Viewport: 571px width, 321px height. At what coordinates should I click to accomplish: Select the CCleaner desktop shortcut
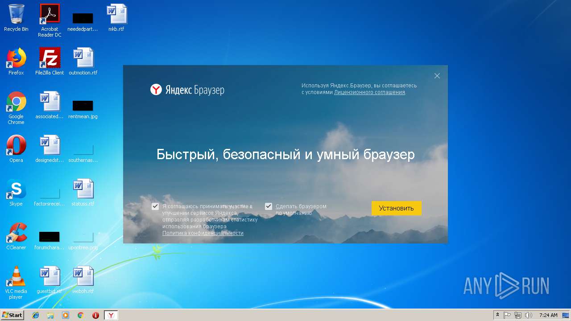click(16, 236)
